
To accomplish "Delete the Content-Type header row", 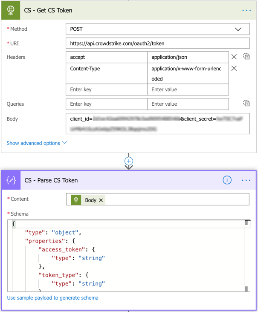I will [x=234, y=68].
